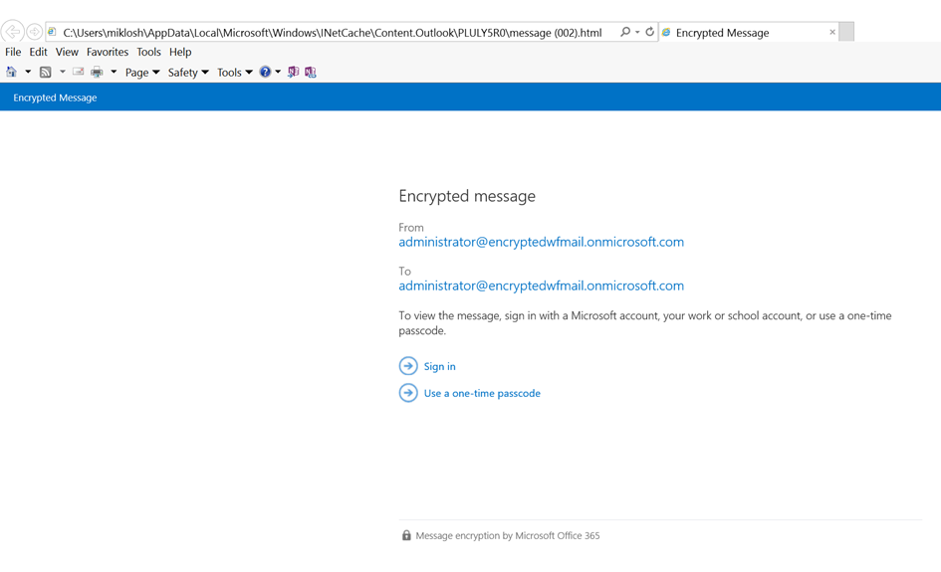
Task: Expand the Safety dropdown menu
Action: [188, 73]
